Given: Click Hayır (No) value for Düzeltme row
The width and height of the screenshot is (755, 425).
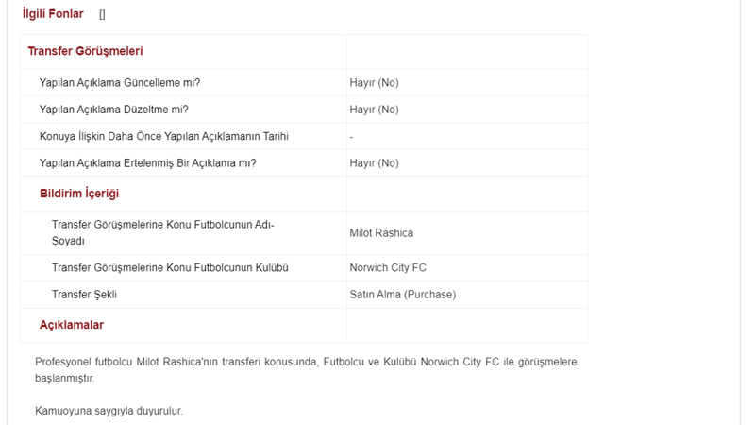Looking at the screenshot, I should coord(374,110).
